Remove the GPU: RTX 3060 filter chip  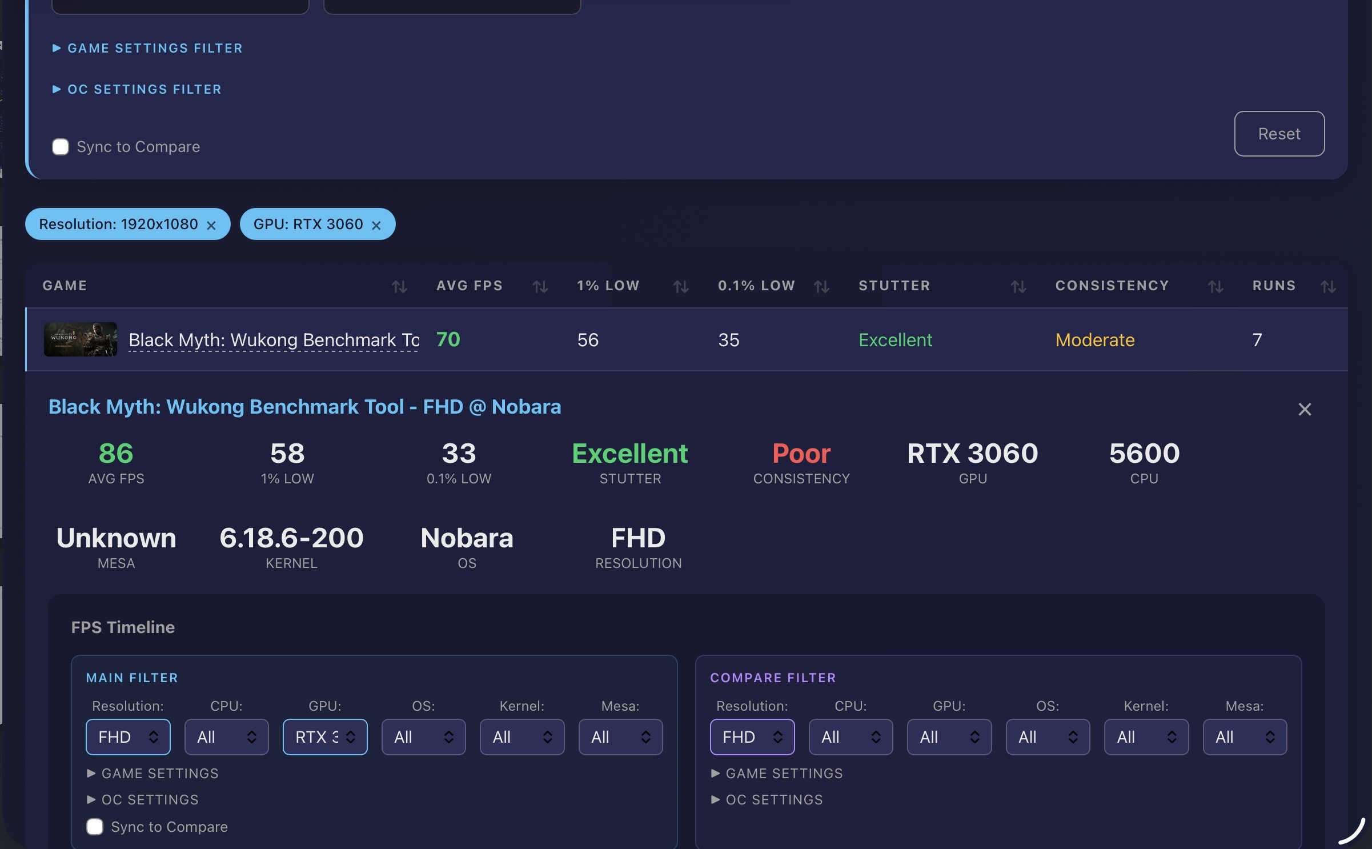click(x=376, y=225)
